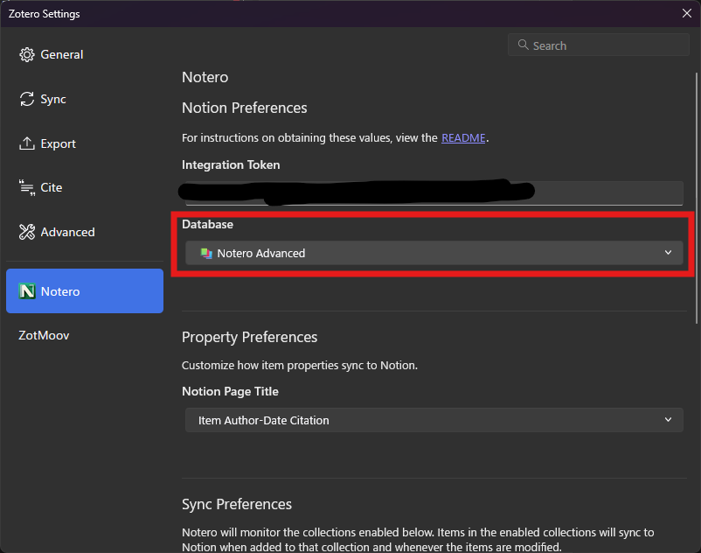This screenshot has width=701, height=553.
Task: Click the Database dropdown chevron arrow
Action: pos(669,253)
